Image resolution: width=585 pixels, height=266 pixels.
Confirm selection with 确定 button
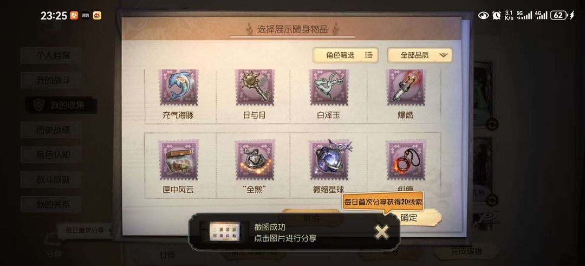(409, 218)
